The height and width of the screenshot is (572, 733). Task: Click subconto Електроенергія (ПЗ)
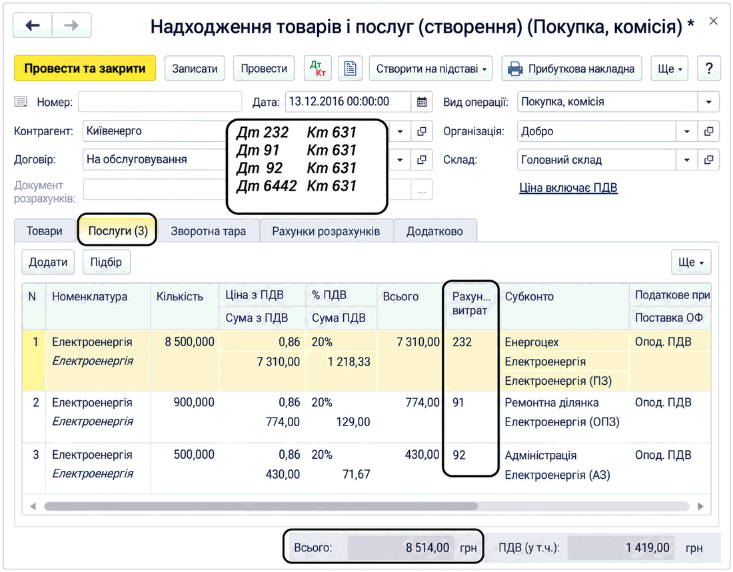tap(558, 381)
